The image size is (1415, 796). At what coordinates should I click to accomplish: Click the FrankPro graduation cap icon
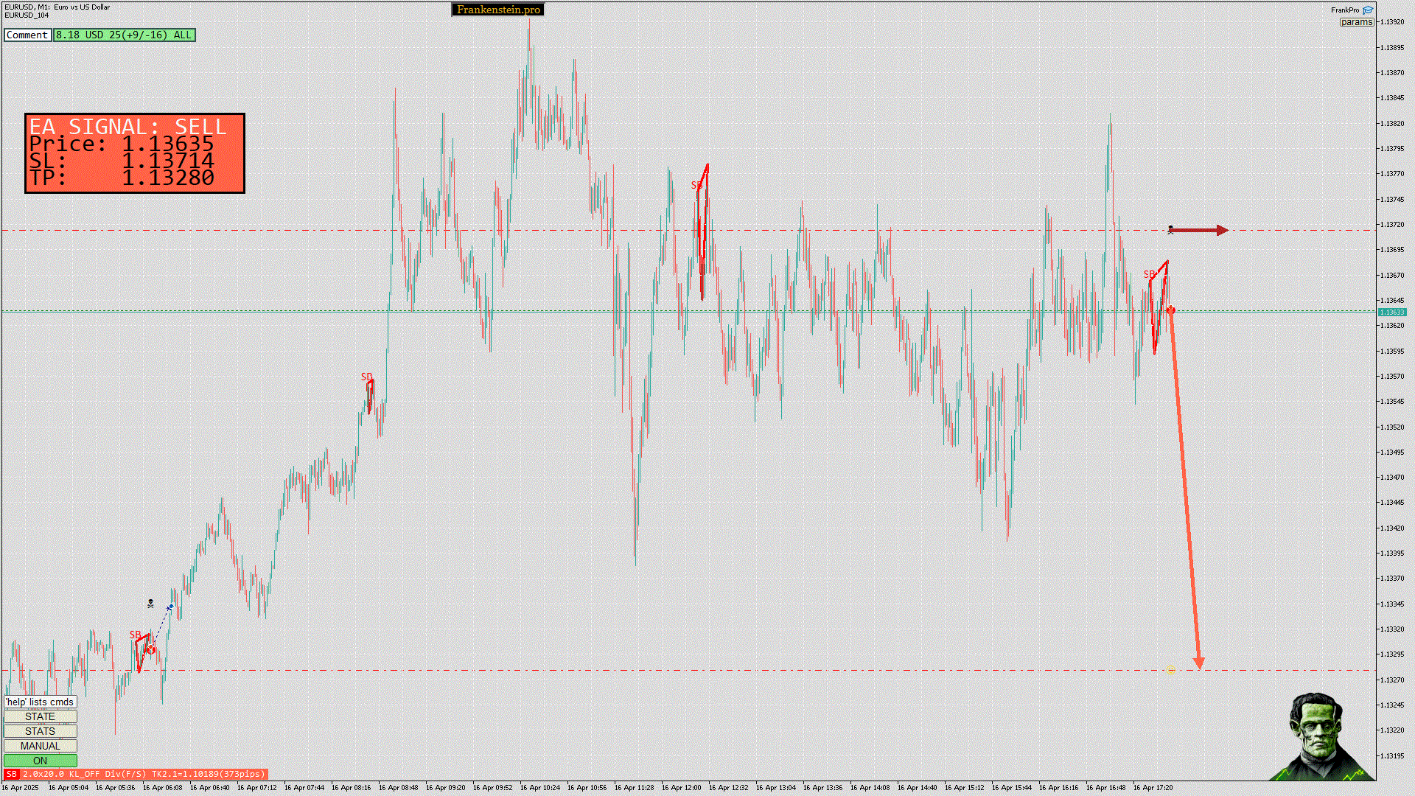click(x=1368, y=10)
